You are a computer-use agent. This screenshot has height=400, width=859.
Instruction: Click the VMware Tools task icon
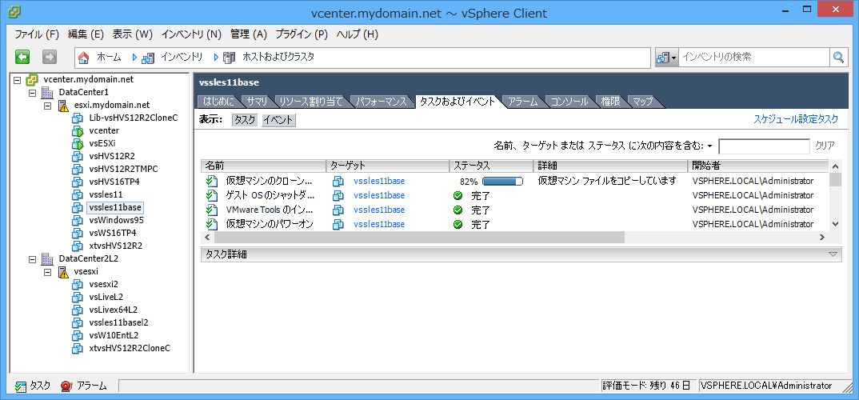tap(211, 210)
